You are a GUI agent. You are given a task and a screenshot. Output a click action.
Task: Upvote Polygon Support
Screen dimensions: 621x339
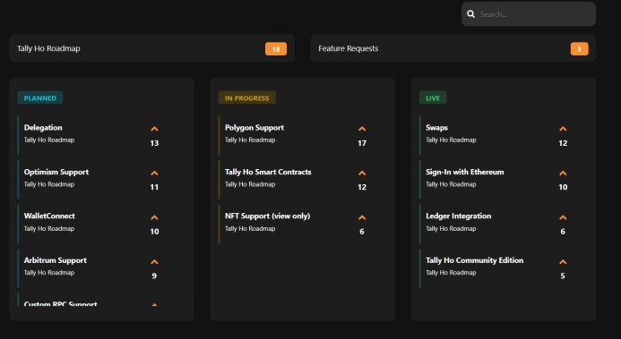point(362,129)
